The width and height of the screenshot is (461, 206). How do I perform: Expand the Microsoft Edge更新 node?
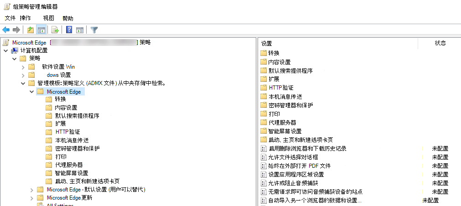point(32,198)
